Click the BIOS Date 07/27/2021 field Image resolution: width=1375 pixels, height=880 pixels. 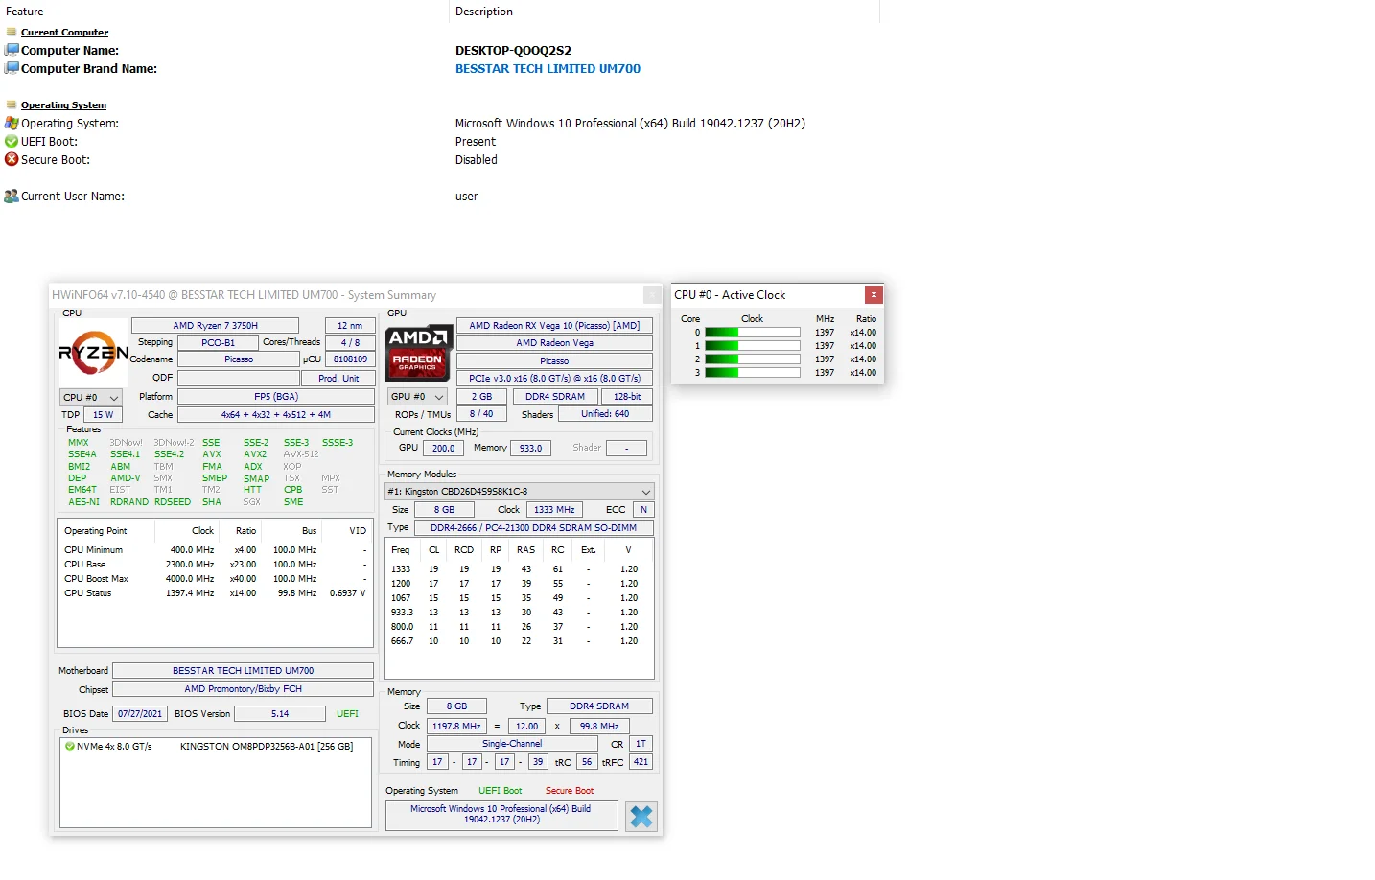140,714
